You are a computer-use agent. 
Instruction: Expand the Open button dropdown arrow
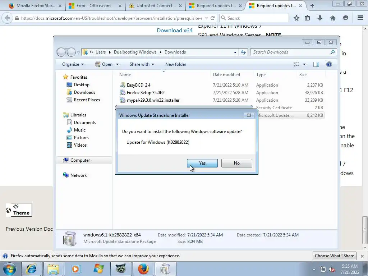click(117, 64)
